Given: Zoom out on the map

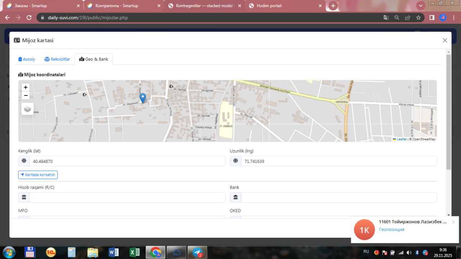Looking at the screenshot, I should [x=26, y=95].
